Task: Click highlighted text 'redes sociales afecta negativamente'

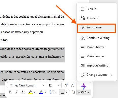Action: 40,49
